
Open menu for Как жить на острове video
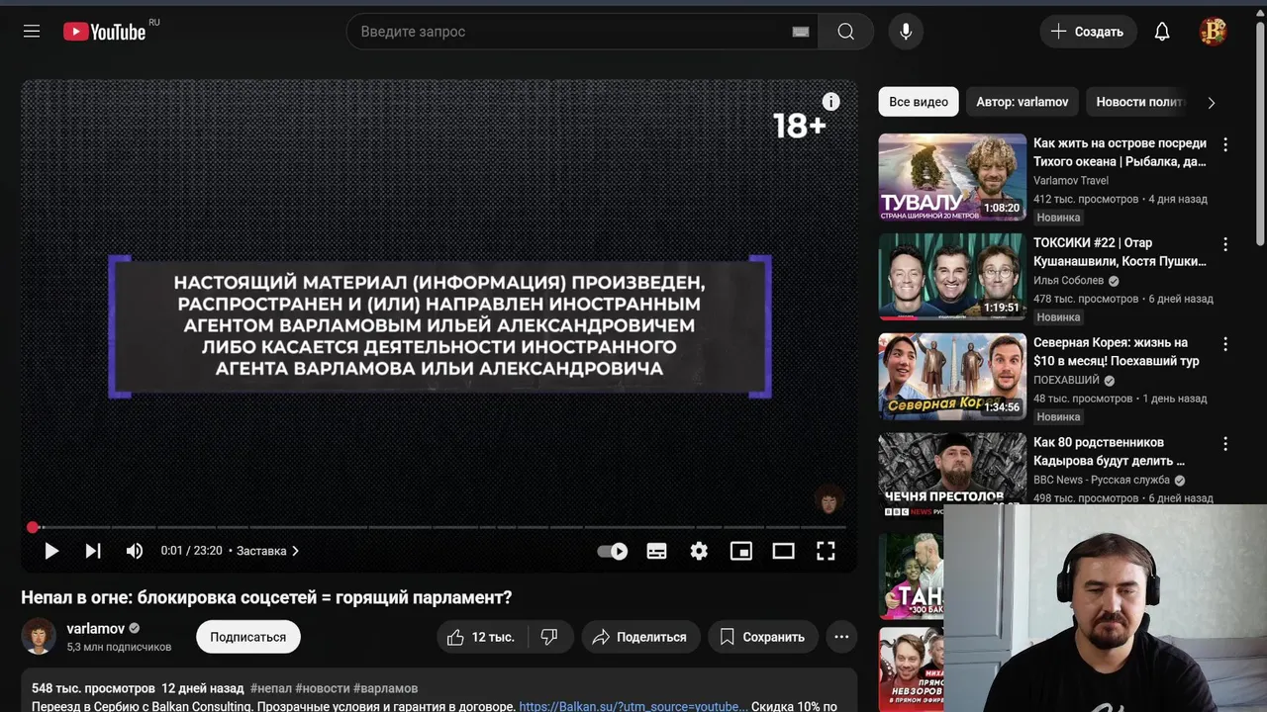point(1225,144)
